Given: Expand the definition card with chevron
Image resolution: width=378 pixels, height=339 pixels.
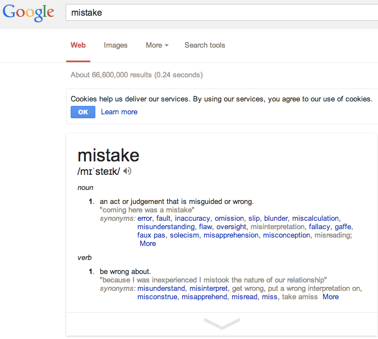Looking at the screenshot, I should pos(222,323).
